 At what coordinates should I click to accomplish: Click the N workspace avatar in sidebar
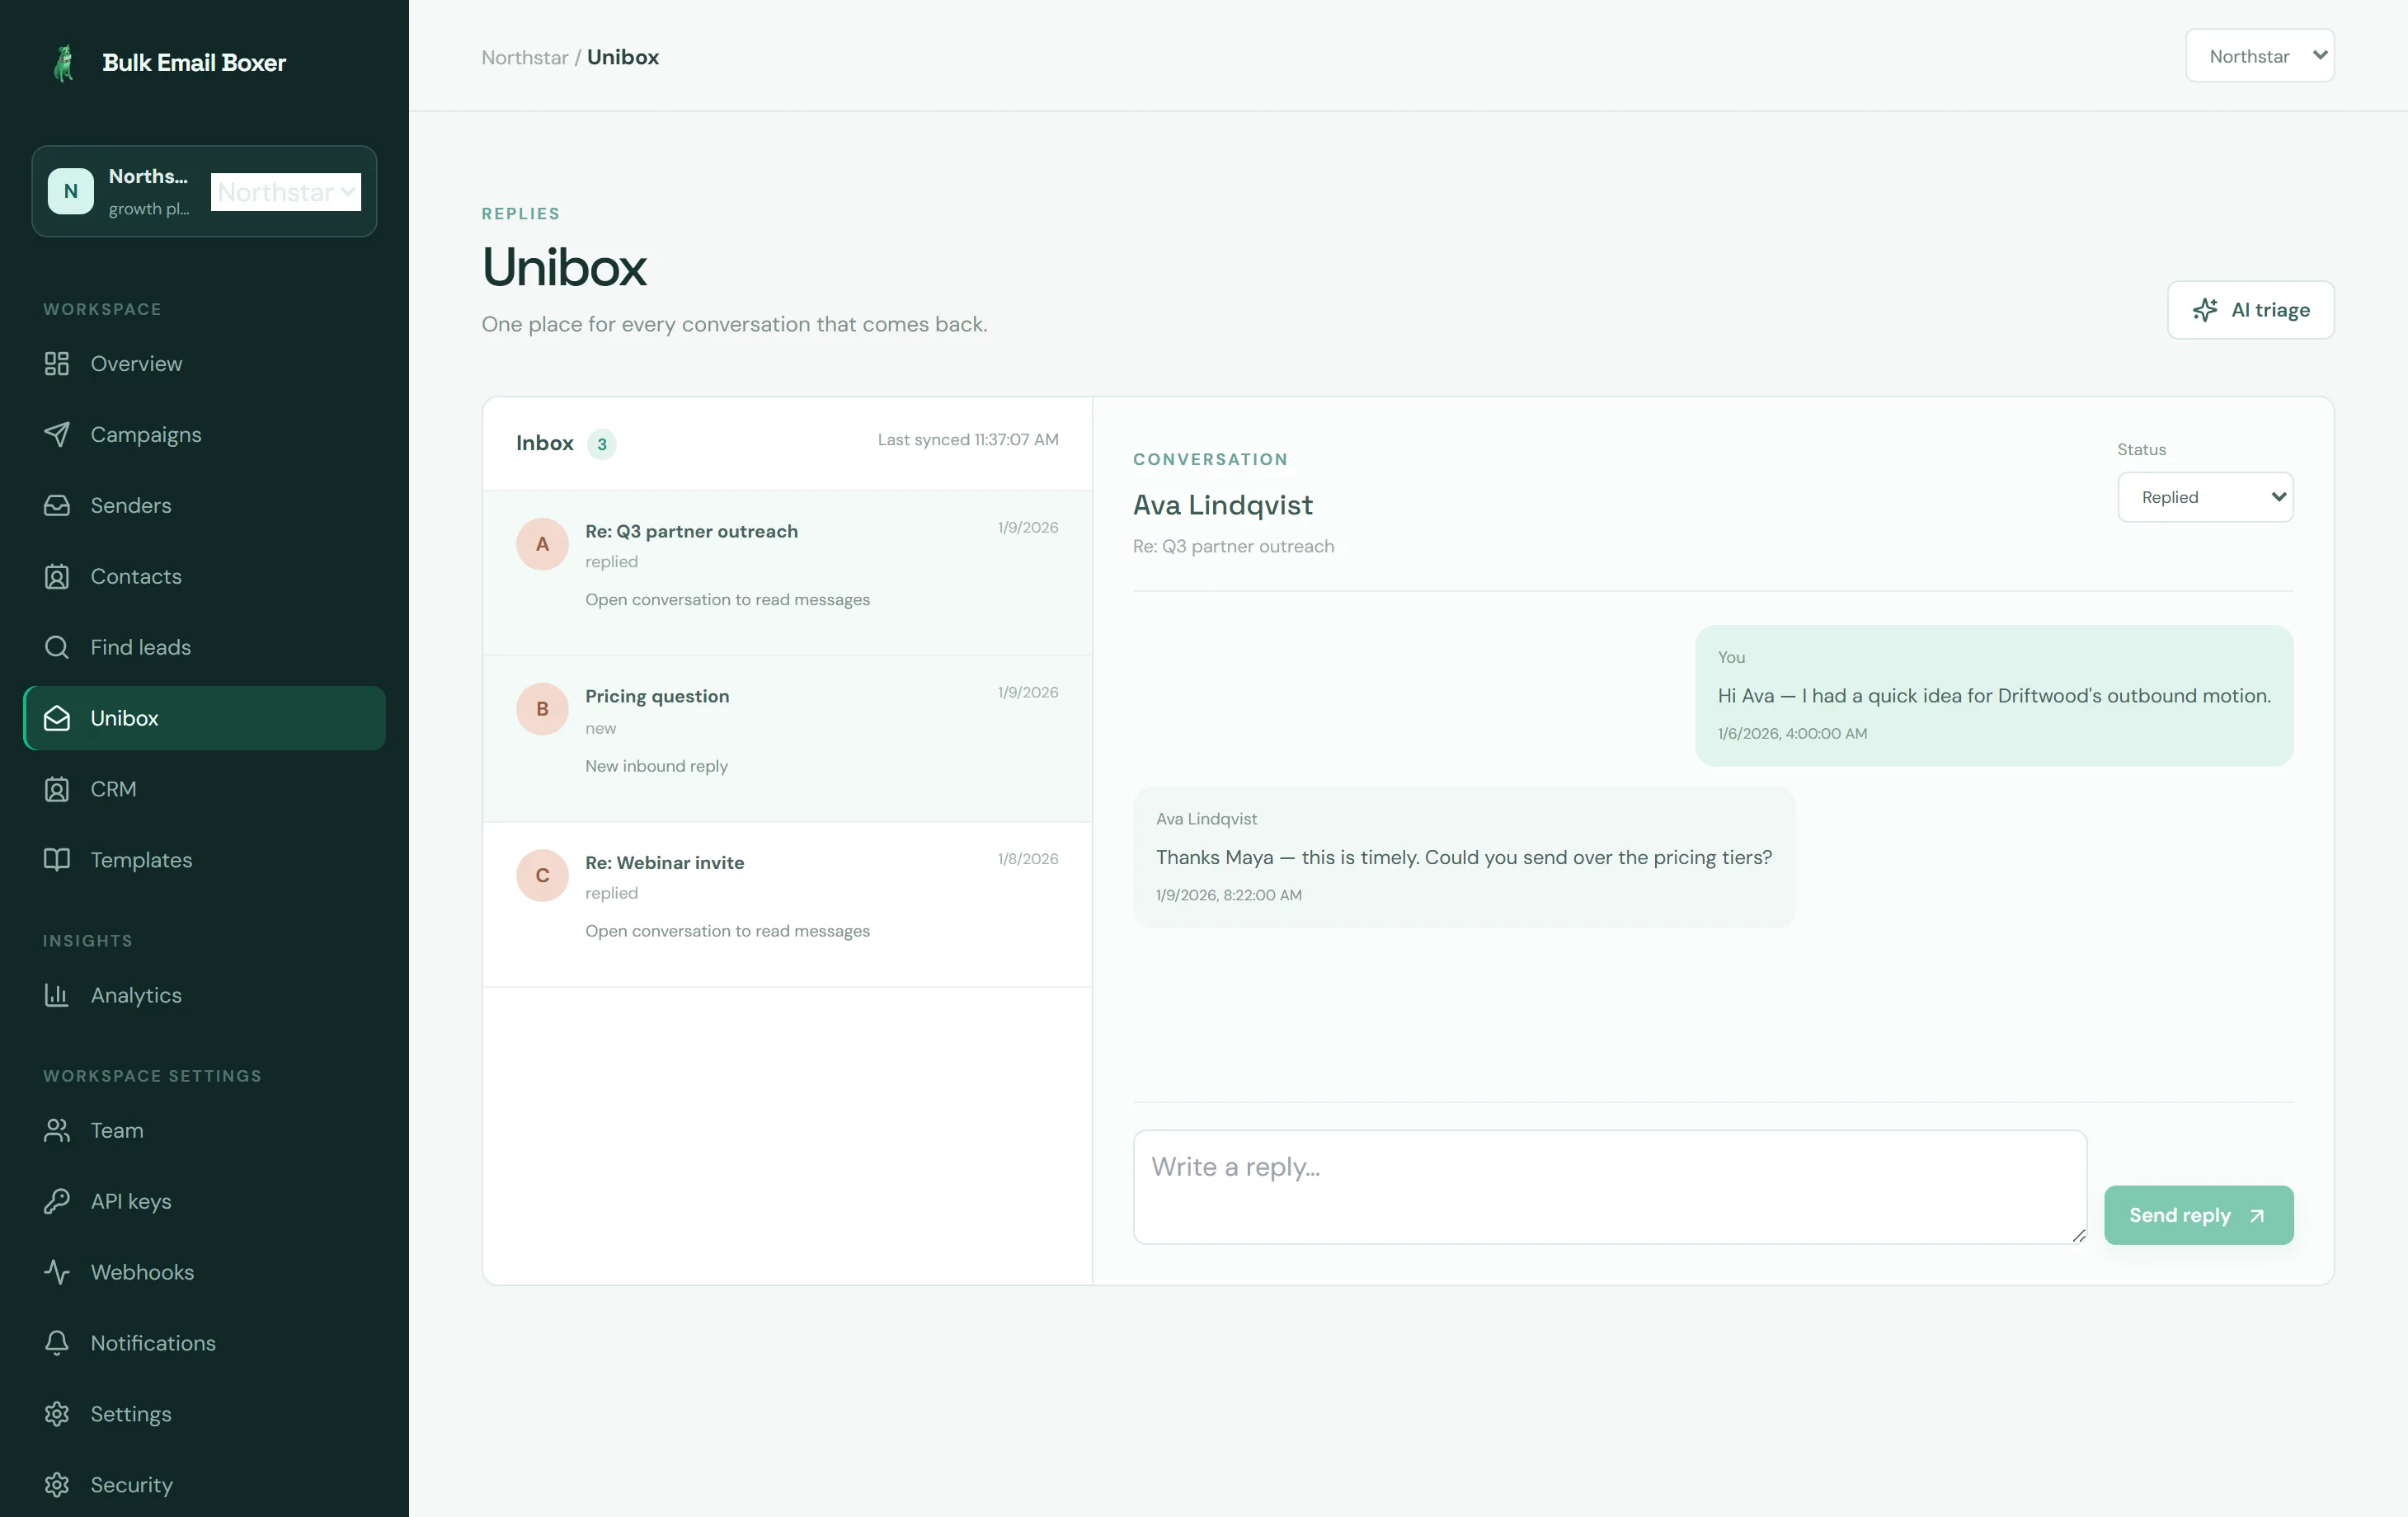71,191
